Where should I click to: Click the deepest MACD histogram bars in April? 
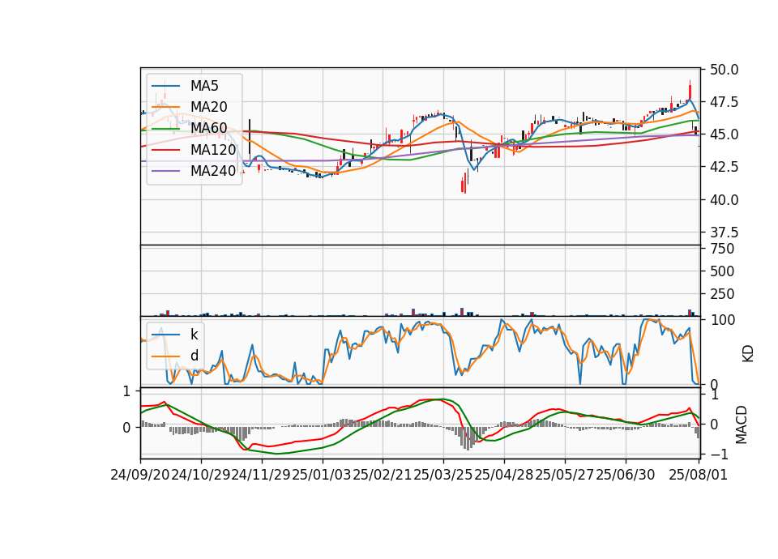click(x=467, y=438)
